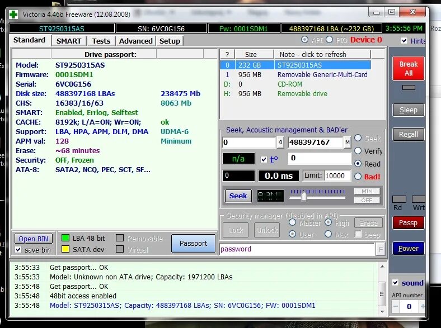Toggle the beep checkbox
441x328 pixels.
coord(358,234)
